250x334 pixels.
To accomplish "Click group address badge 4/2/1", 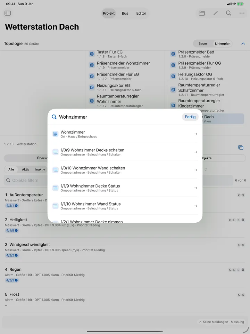I will pyautogui.click(x=12, y=206).
